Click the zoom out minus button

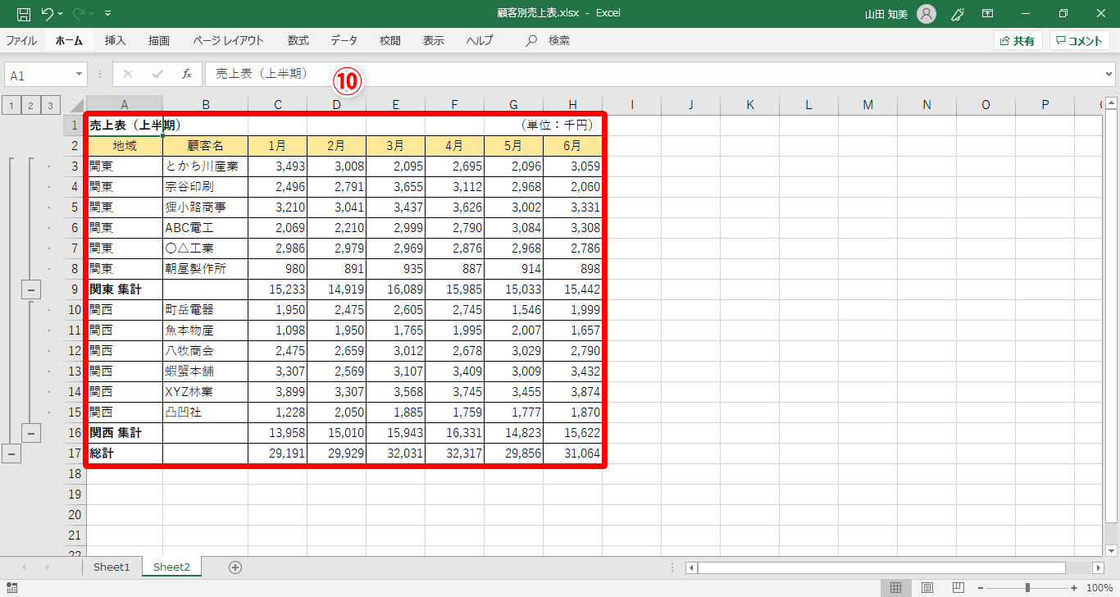979,587
